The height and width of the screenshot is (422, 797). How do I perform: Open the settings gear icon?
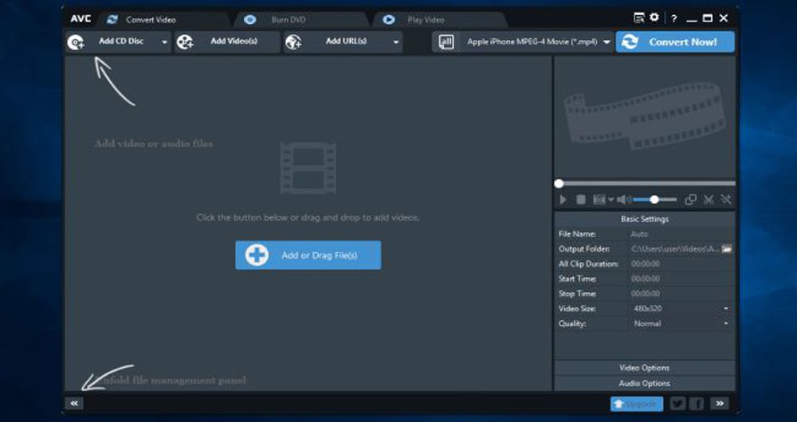(654, 18)
